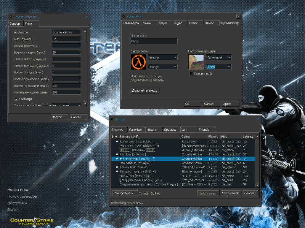305x228 pixels.
Task: Click shield icon beside ServerLive #1 row
Action: click(x=117, y=141)
